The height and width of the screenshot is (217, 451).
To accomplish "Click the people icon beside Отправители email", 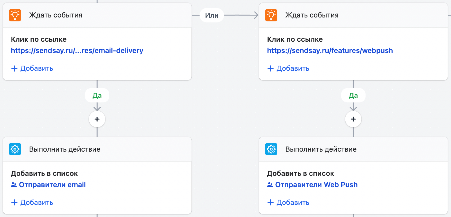I will click(x=14, y=185).
